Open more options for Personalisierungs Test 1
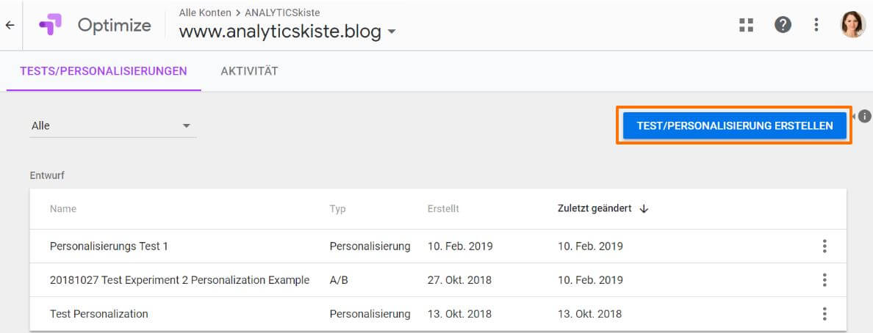 pos(824,246)
